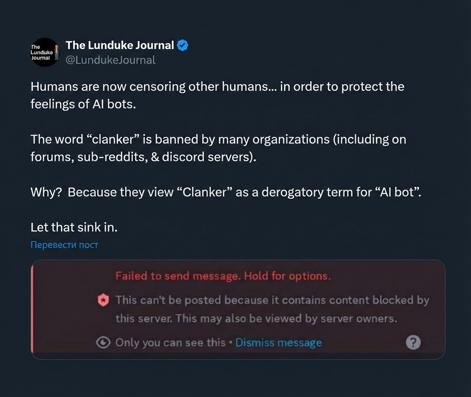This screenshot has width=471, height=397.
Task: Click the "Only you can see this" label
Action: pos(170,343)
